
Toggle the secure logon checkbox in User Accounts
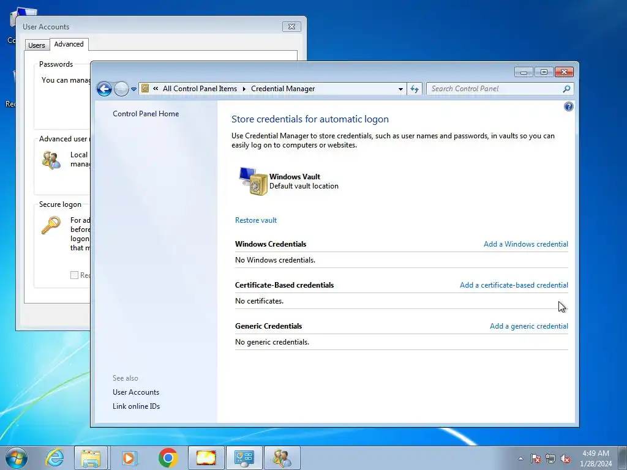coord(74,275)
